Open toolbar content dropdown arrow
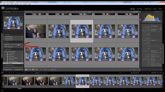Image resolution: width=165 pixels, height=92 pixels. click(139, 70)
